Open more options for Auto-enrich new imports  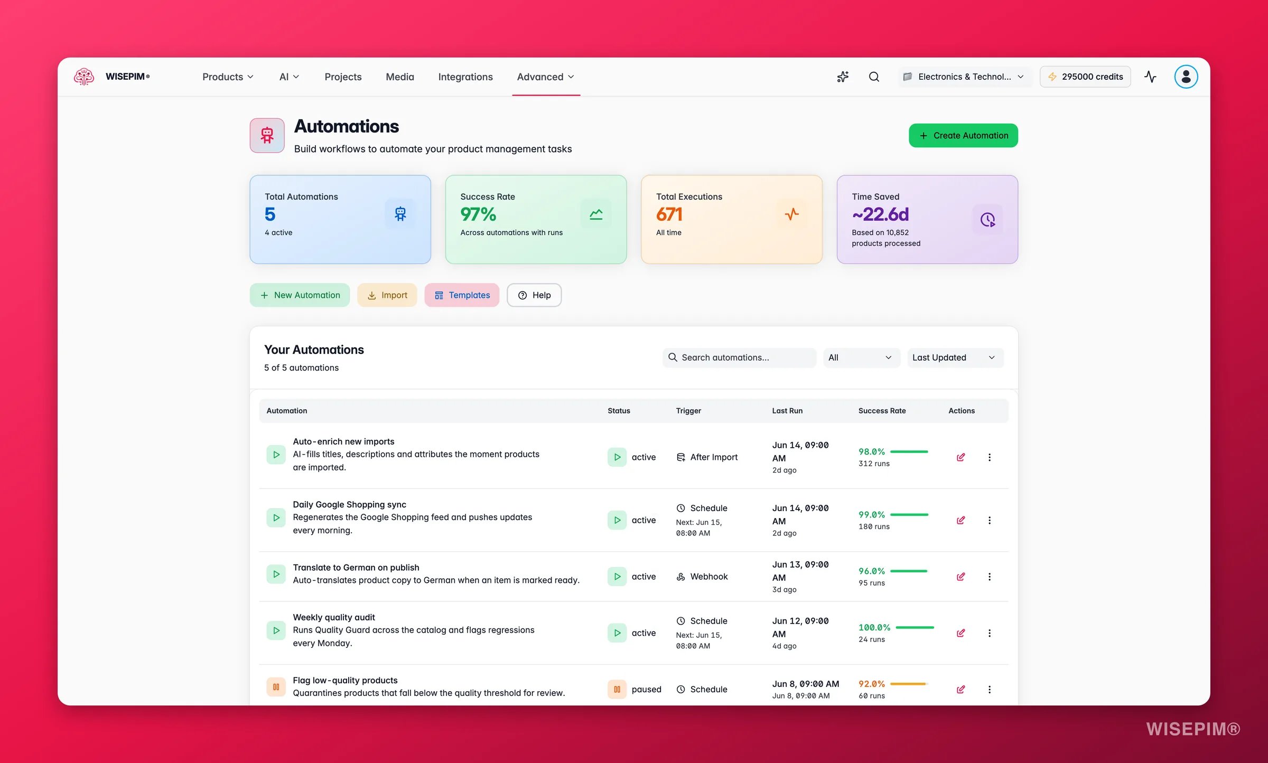(x=989, y=457)
